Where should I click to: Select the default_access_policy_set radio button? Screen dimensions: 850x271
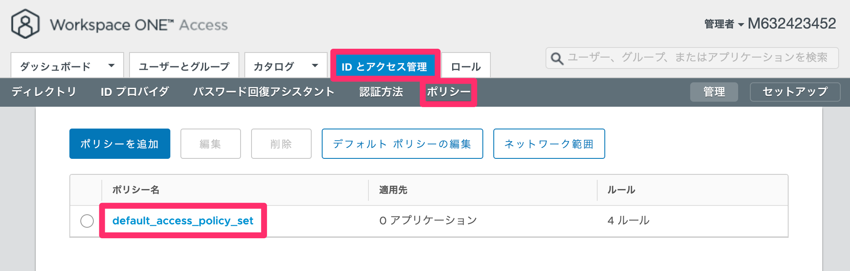[87, 221]
